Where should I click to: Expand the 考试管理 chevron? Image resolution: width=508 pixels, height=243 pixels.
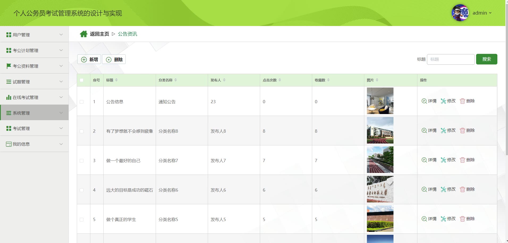point(61,128)
